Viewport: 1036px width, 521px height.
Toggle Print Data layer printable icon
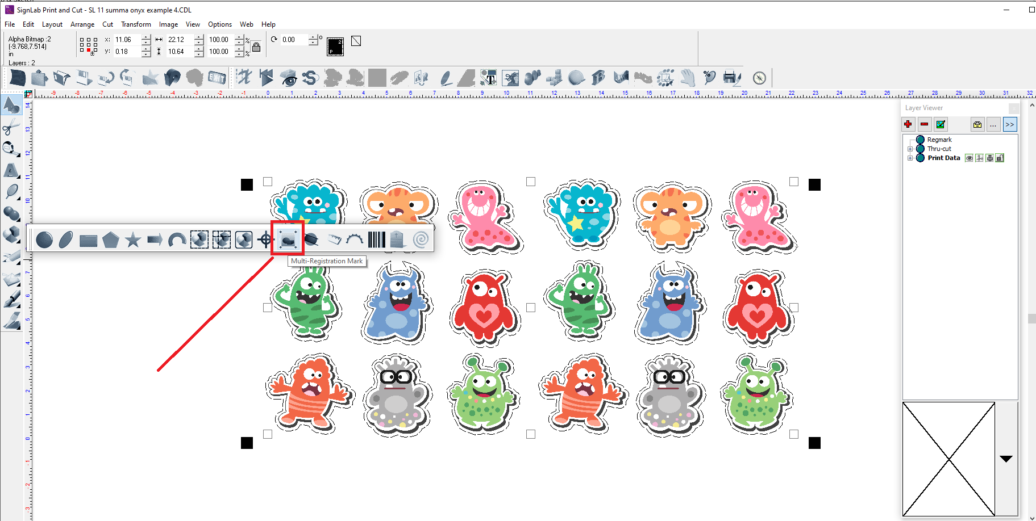[989, 158]
